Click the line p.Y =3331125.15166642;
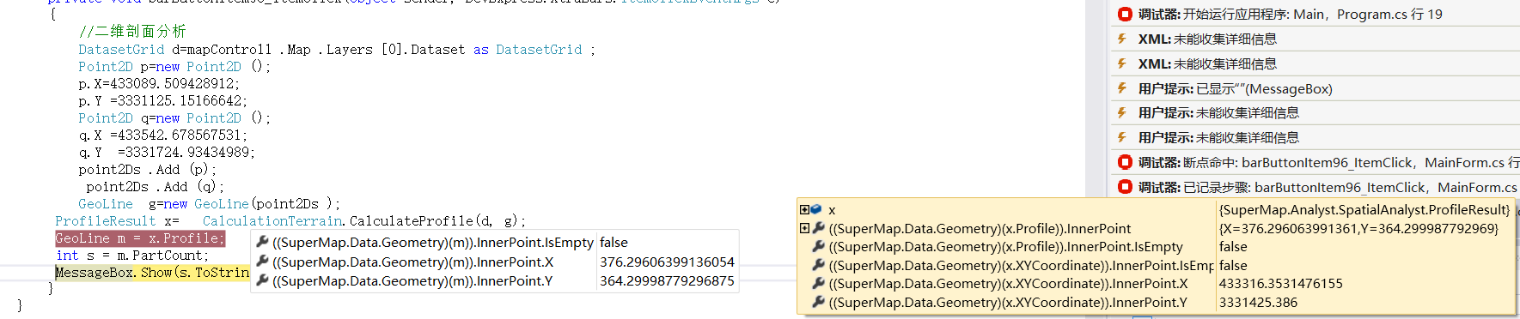Screen dimensions: 1520x319 click(x=162, y=101)
